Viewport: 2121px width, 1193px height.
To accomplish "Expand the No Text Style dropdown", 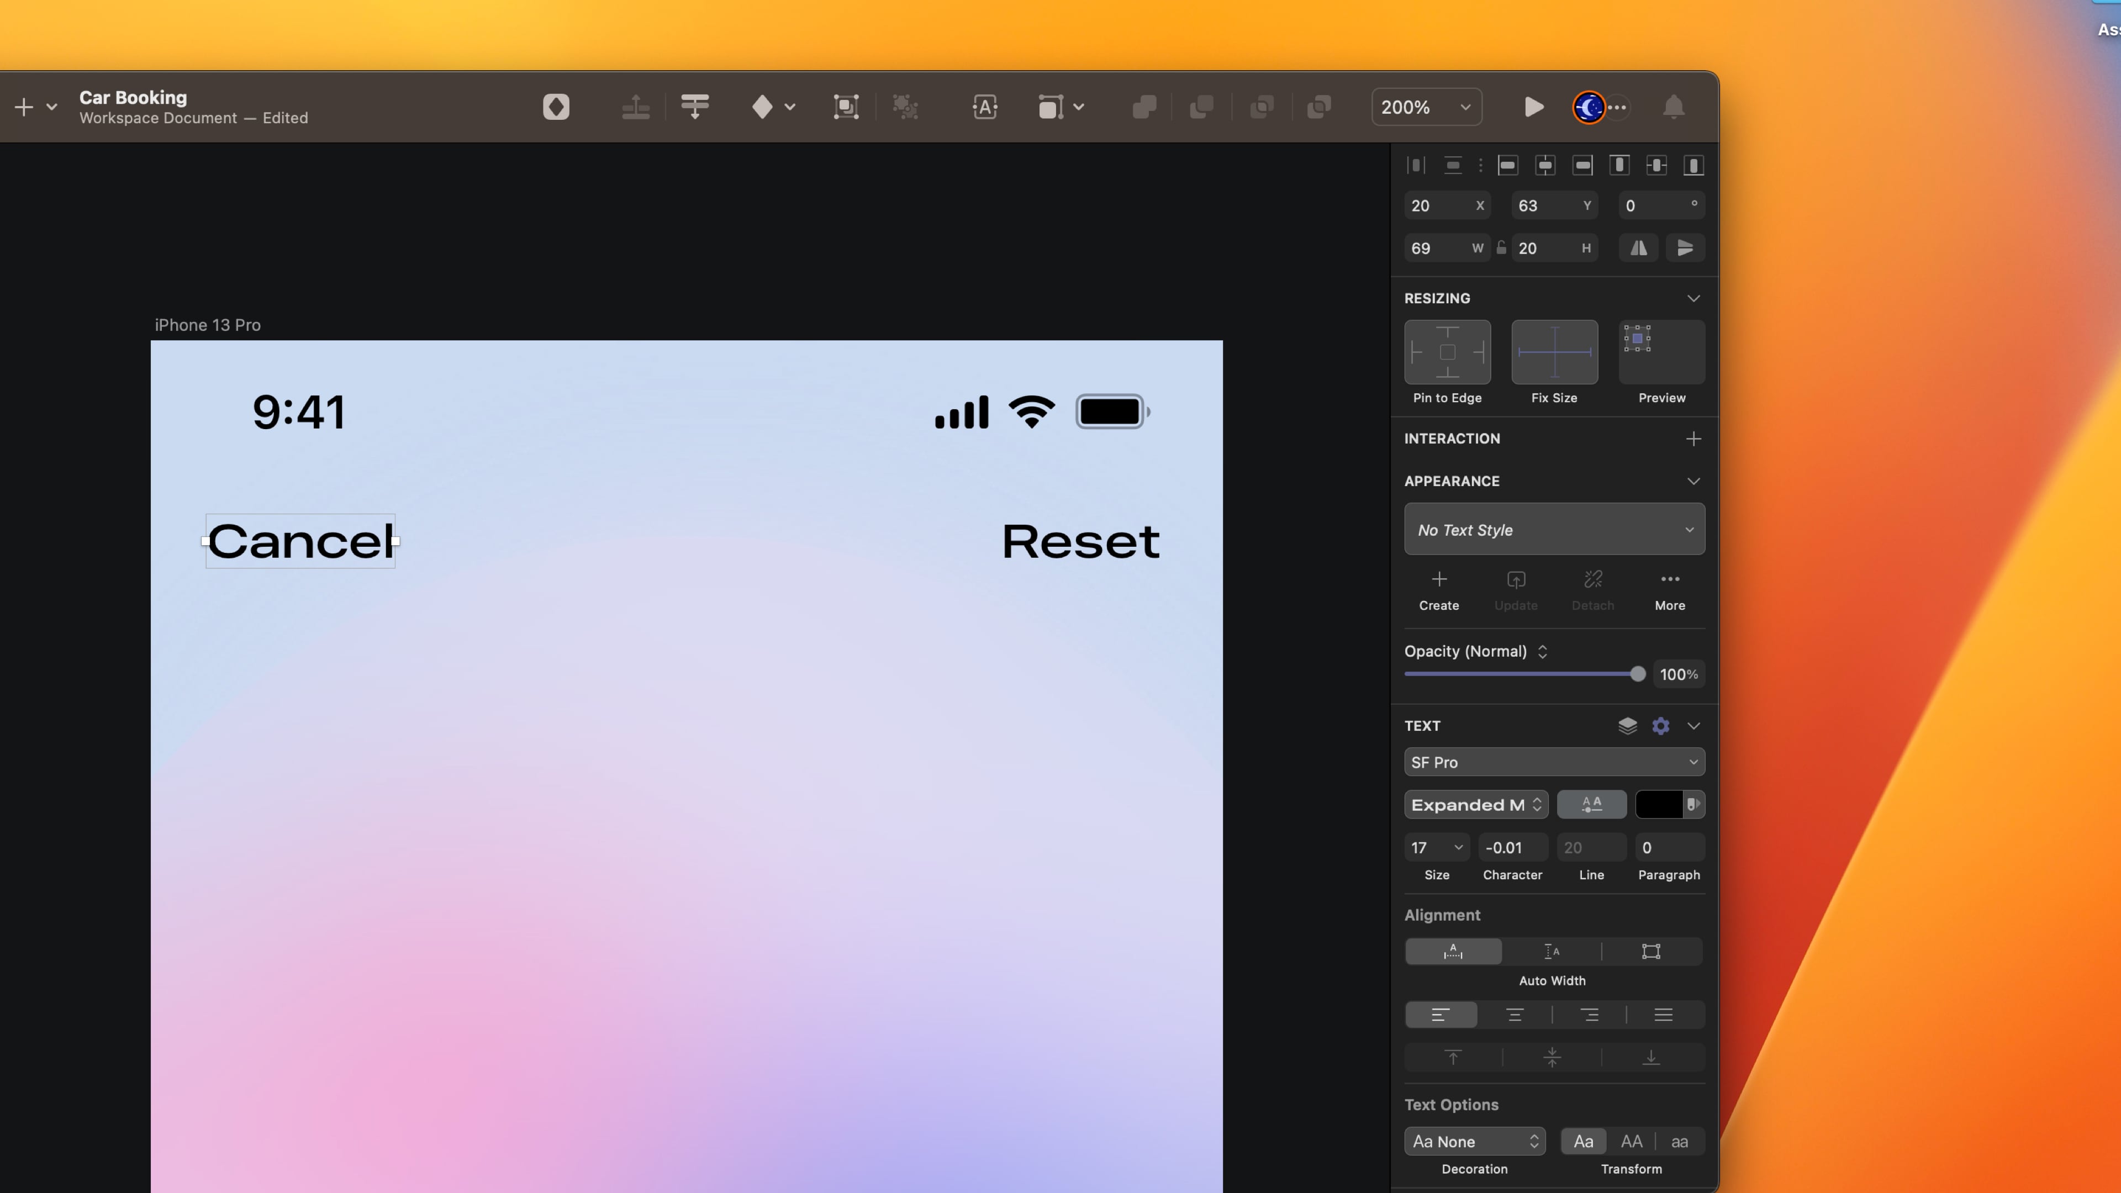I will coord(1554,530).
